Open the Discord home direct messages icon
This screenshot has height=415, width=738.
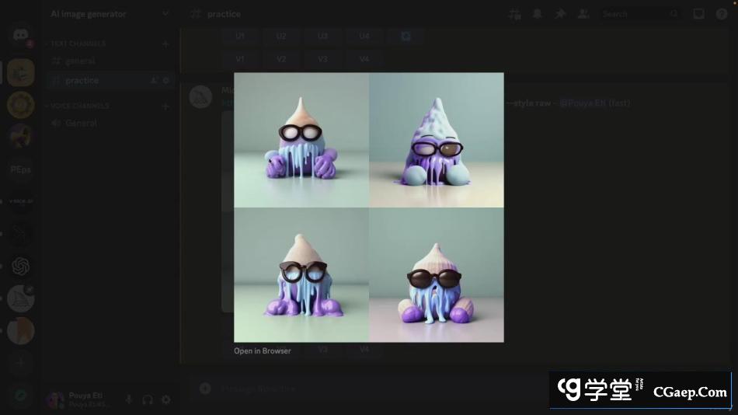(x=21, y=36)
